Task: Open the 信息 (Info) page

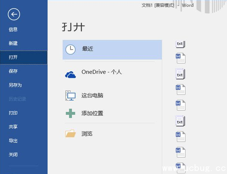Action: coord(13,30)
